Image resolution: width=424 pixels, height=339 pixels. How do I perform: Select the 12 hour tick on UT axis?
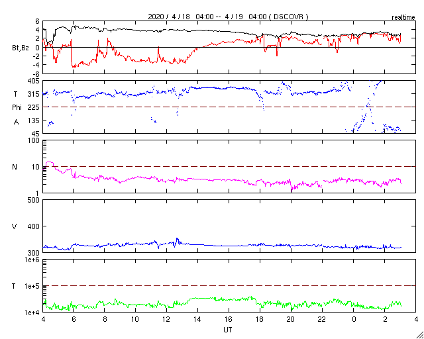pyautogui.click(x=167, y=319)
